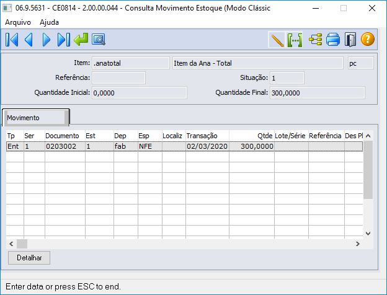
Task: Click the Dep column header
Action: tap(126, 136)
